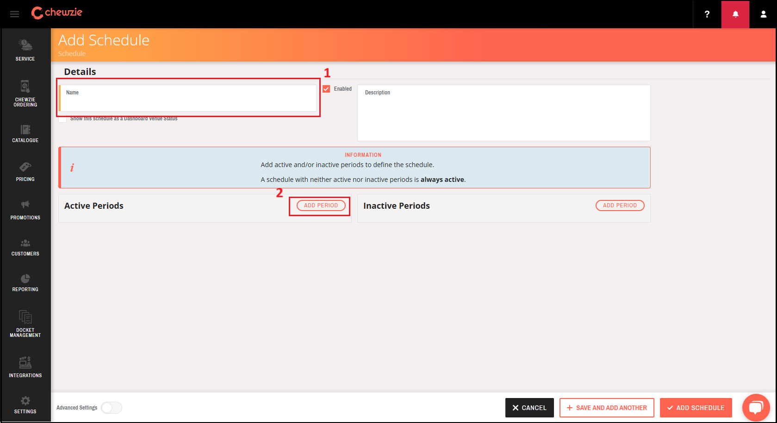Open the chat support widget

[x=756, y=407]
